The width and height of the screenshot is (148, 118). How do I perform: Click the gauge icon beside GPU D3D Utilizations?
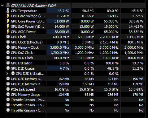(13, 73)
